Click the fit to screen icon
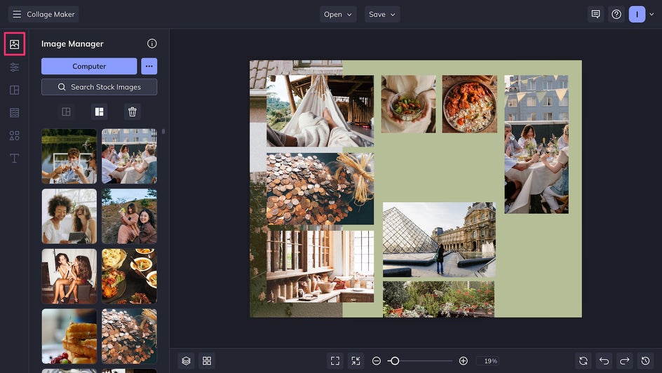 [335, 361]
